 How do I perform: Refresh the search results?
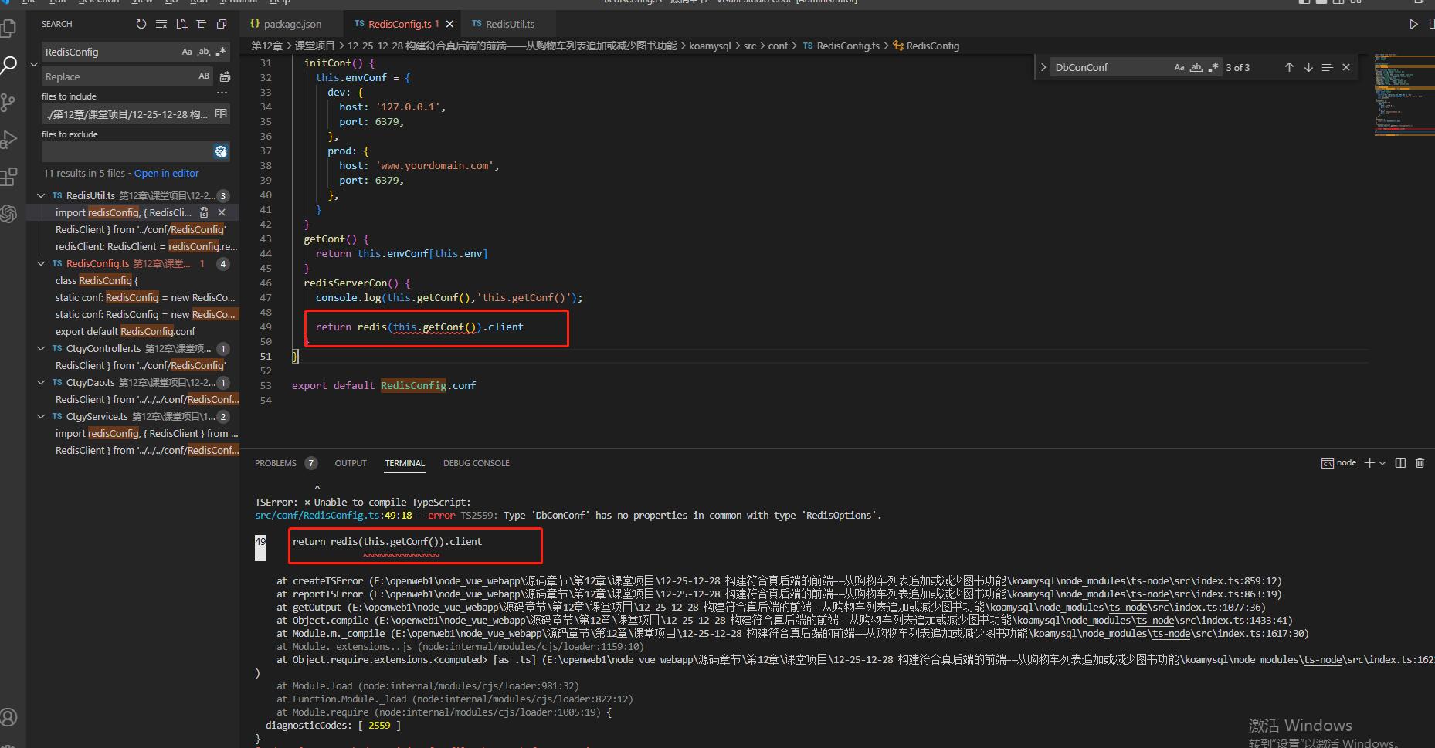[141, 24]
